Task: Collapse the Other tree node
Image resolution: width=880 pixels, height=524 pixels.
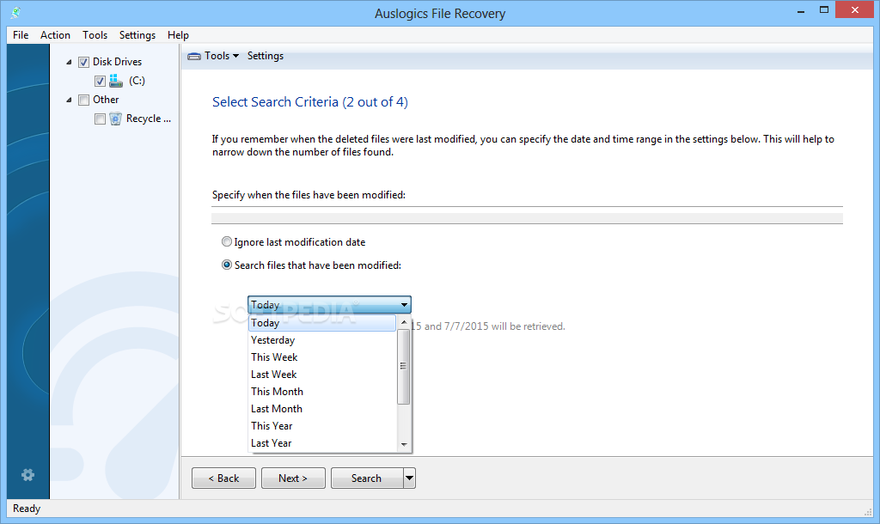Action: coord(69,100)
